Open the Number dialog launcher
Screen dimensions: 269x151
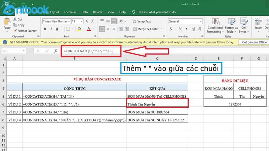202,37
